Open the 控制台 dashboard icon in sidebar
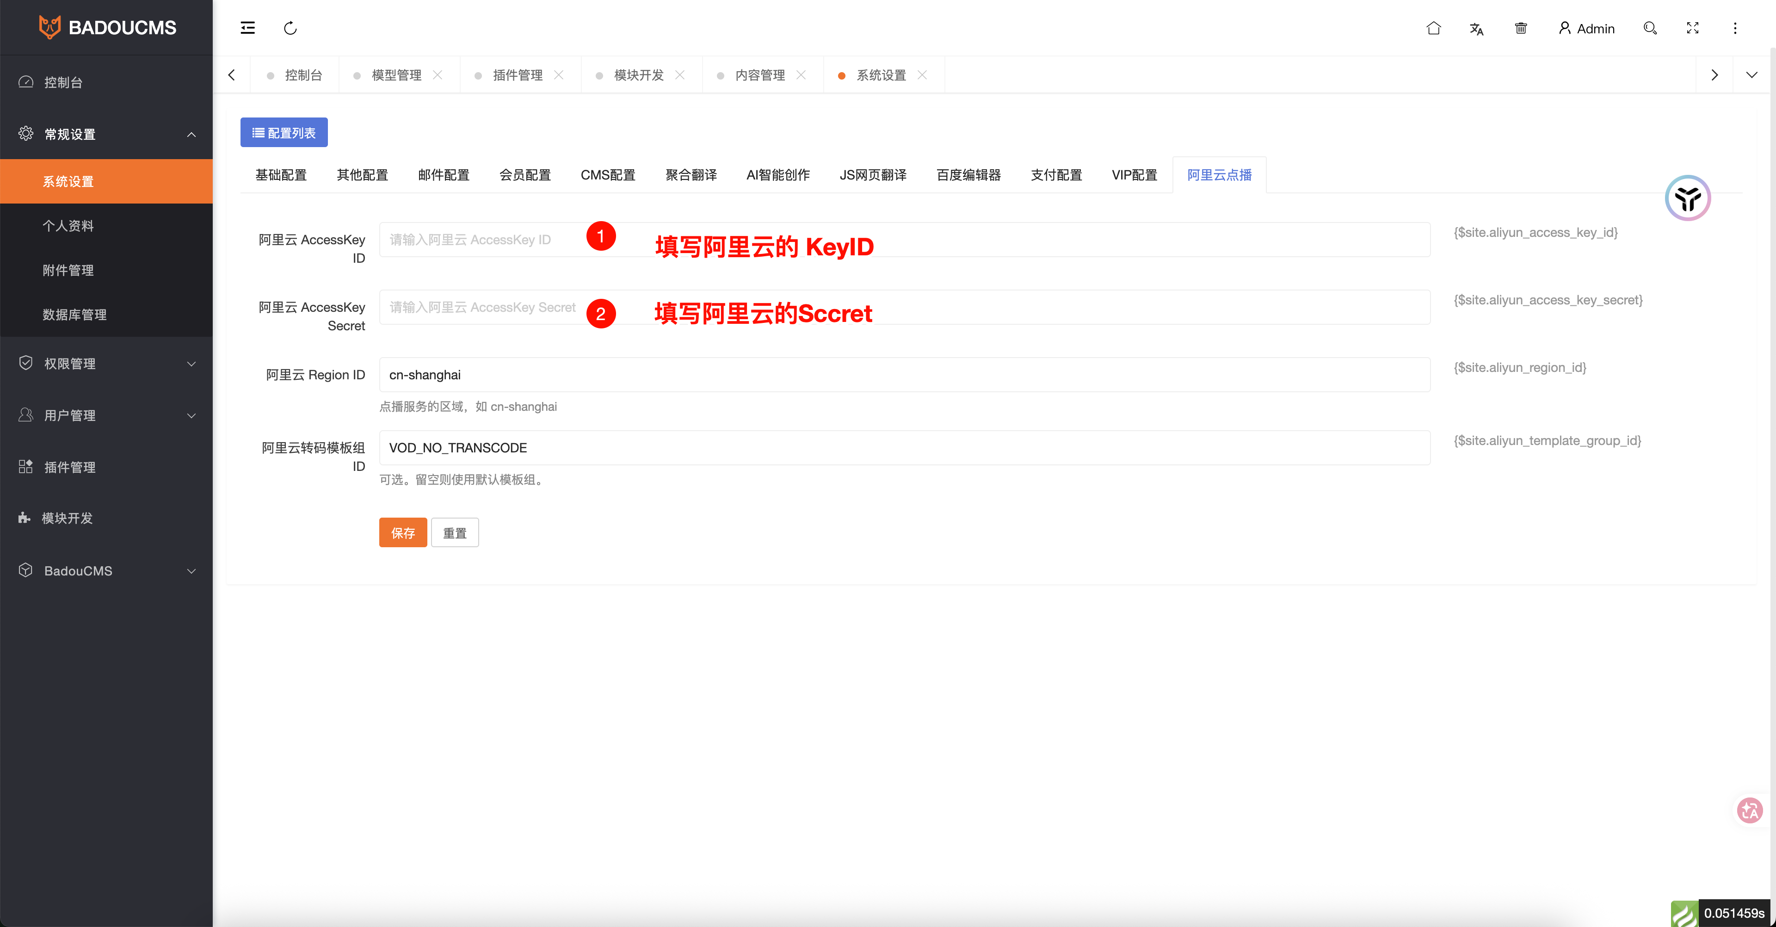Screen dimensions: 1776x927 pos(25,81)
